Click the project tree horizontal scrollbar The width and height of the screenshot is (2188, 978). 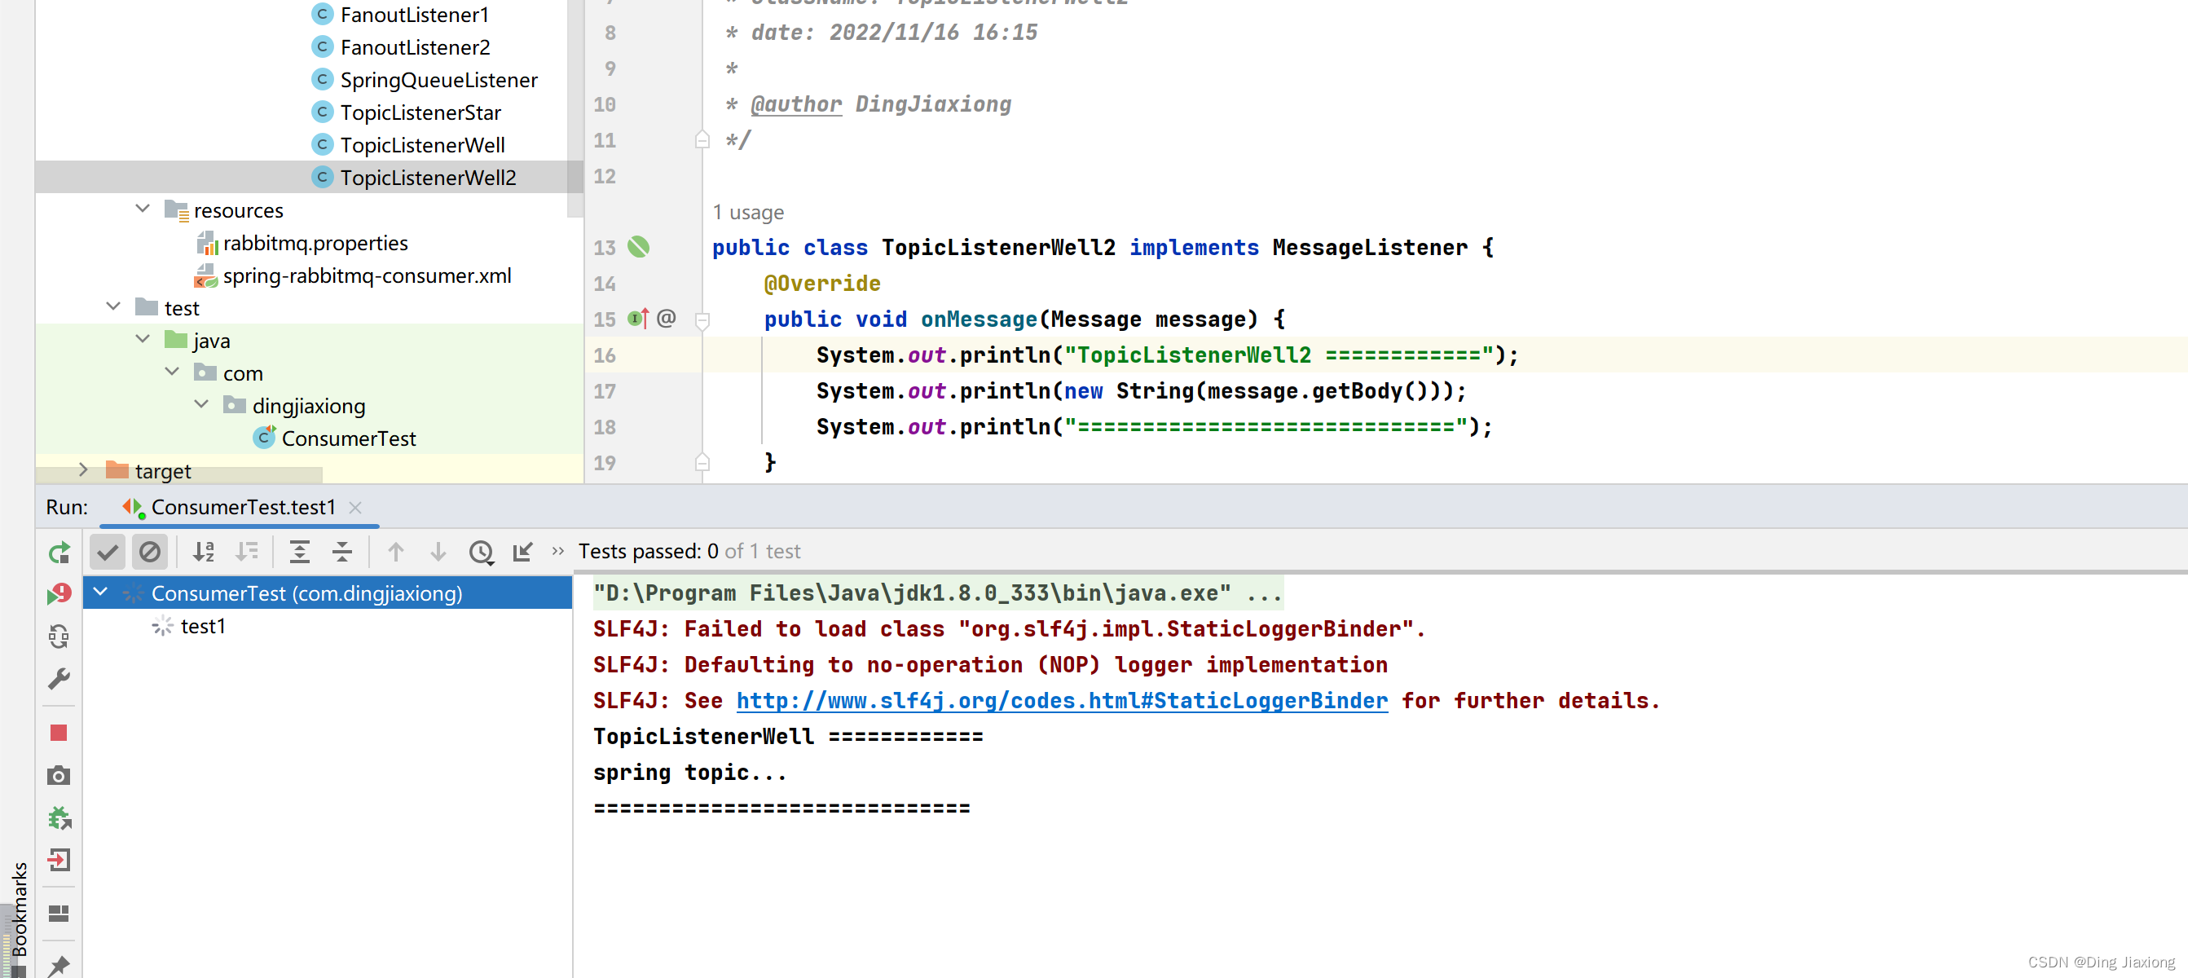pyautogui.click(x=179, y=474)
